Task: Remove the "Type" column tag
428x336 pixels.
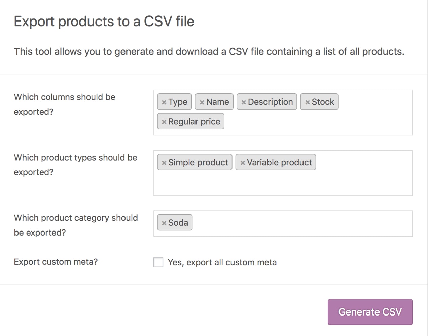Action: (164, 101)
